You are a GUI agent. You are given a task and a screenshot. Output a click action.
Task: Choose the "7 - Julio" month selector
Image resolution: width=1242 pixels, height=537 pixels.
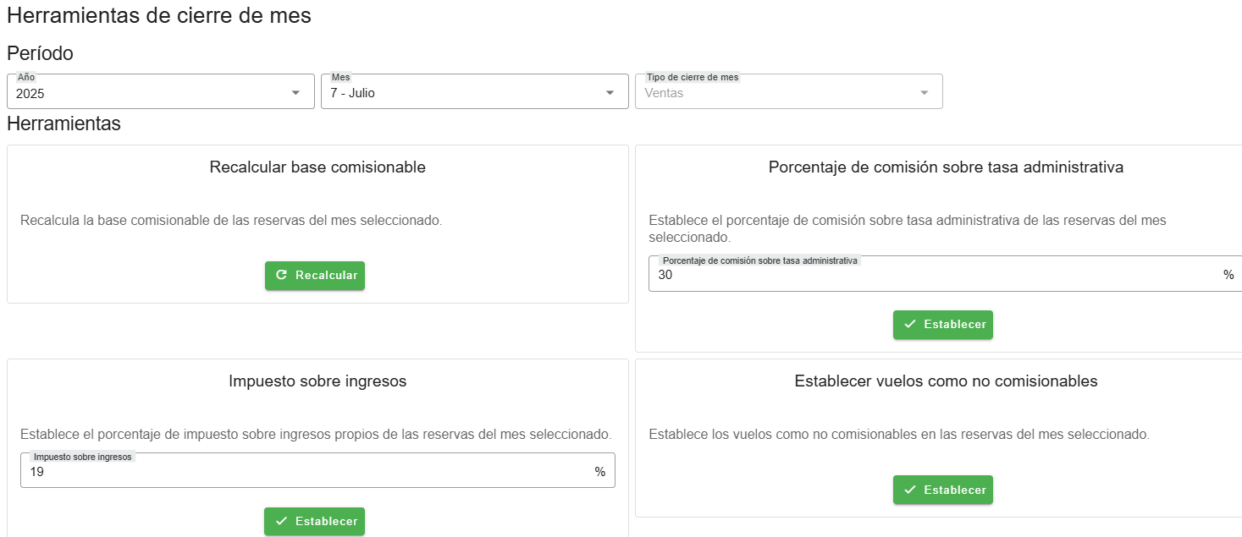[x=353, y=94]
